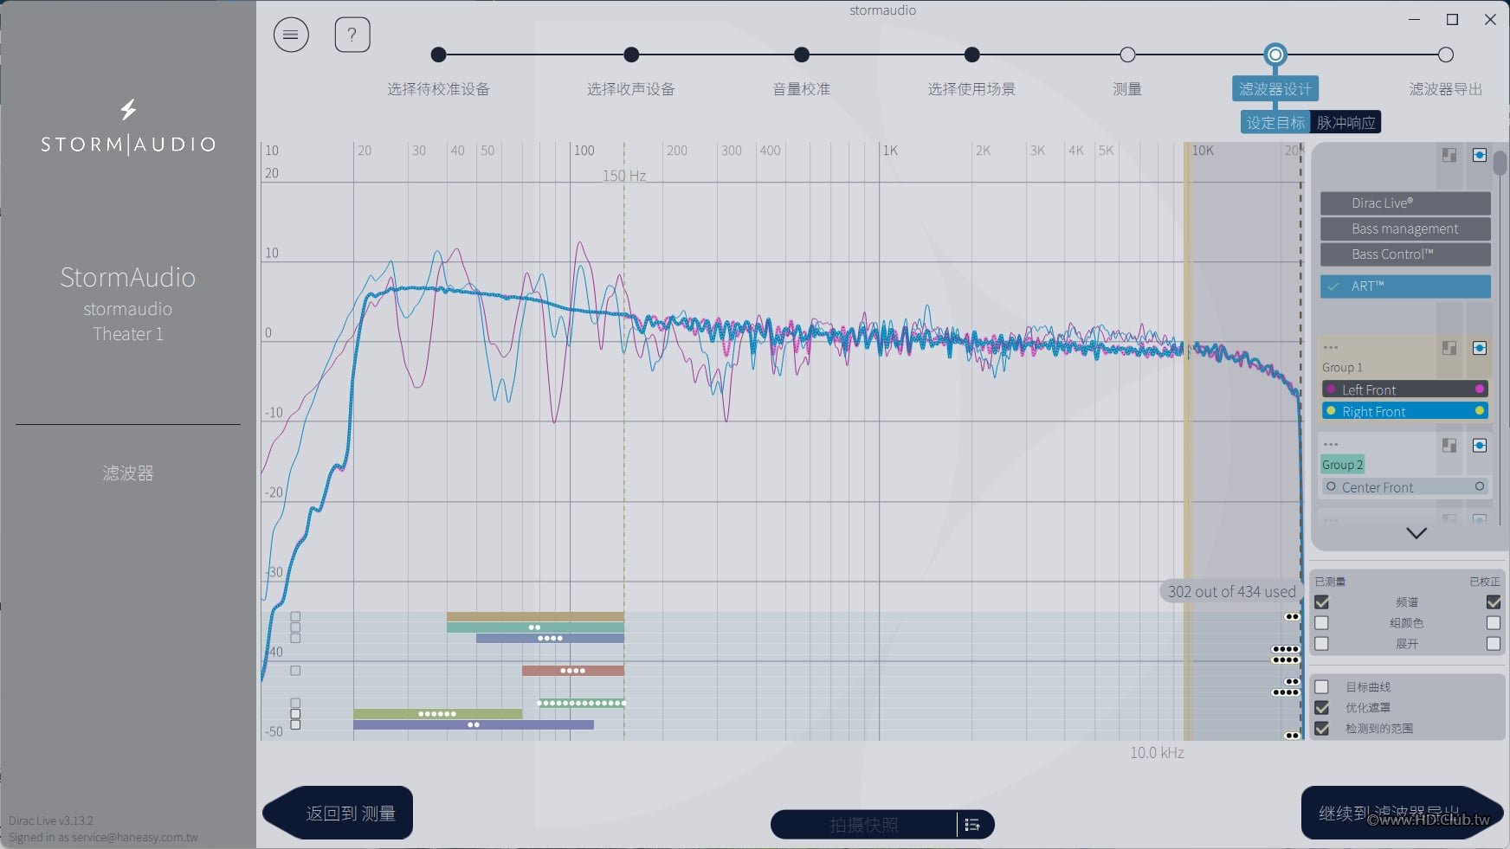Select Bass management mode
Screen dimensions: 1510x849
1405,228
